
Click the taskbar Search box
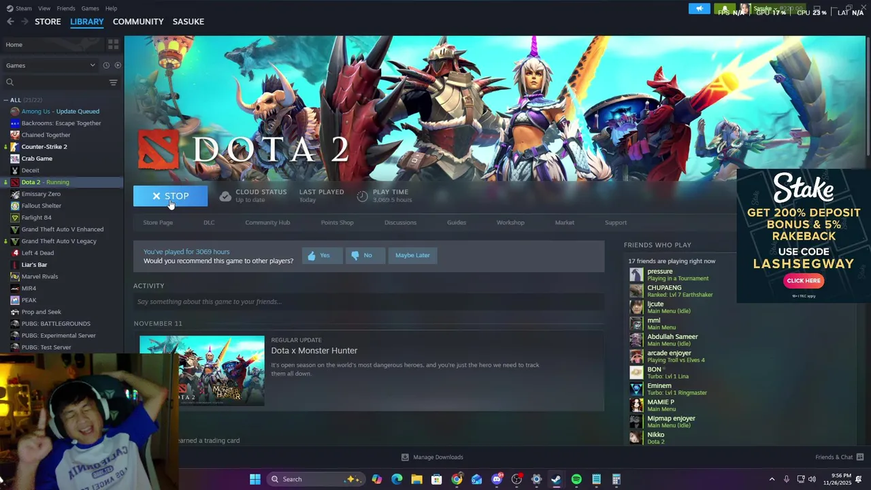coord(315,479)
